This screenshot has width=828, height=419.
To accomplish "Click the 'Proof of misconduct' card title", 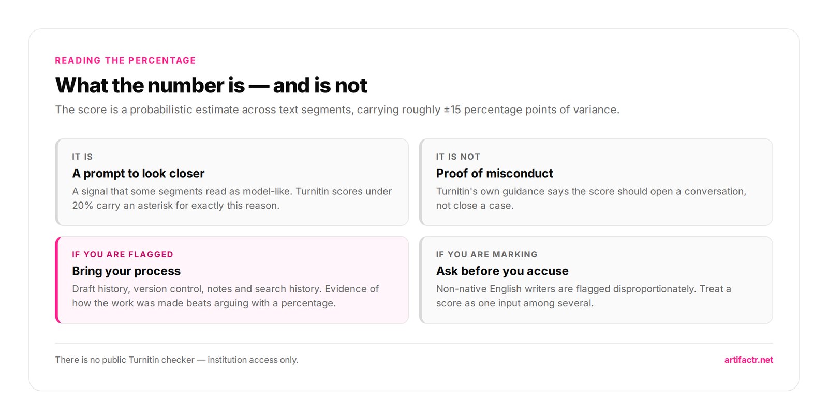I will point(494,173).
